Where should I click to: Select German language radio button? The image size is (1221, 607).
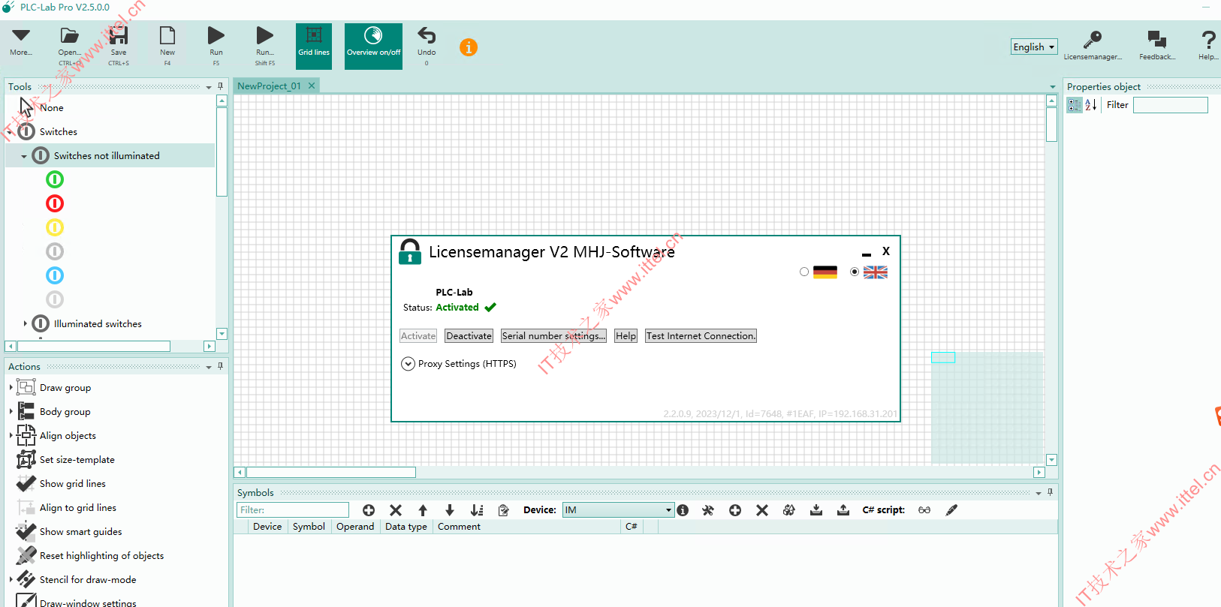(804, 272)
